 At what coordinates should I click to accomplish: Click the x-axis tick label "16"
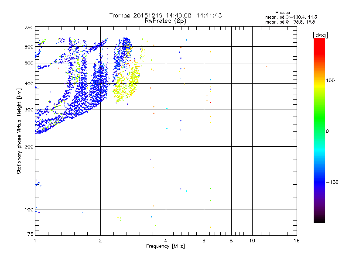pos(297,241)
